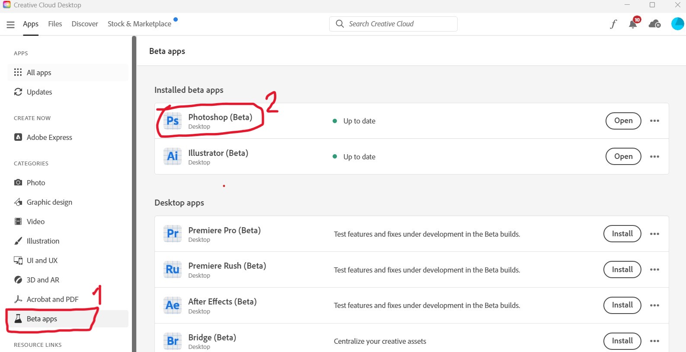Open the hamburger menu icon
The width and height of the screenshot is (686, 352).
click(11, 25)
